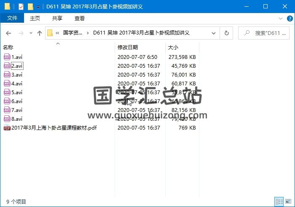This screenshot has height=207, width=295.
Task: Select the 7.avi file icon
Action: point(7,110)
